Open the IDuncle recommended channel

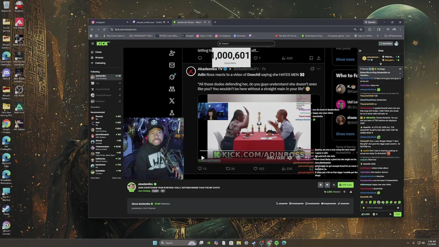(106, 117)
